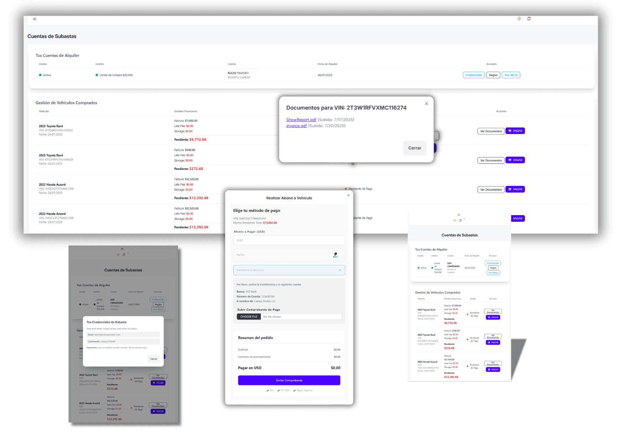This screenshot has height=441, width=622.
Task: Close the Realizar Abono payment modal
Action: coord(348,195)
